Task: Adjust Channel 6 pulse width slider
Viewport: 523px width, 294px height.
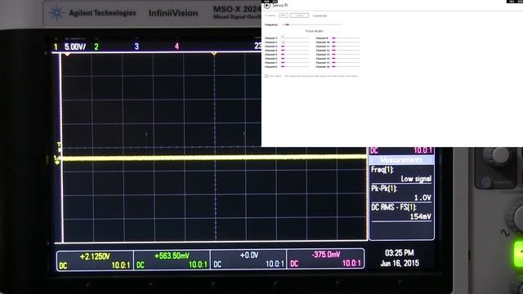Action: 295,58
